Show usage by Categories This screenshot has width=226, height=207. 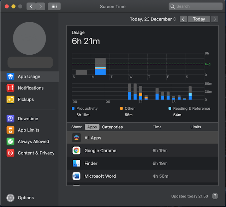[x=112, y=127]
